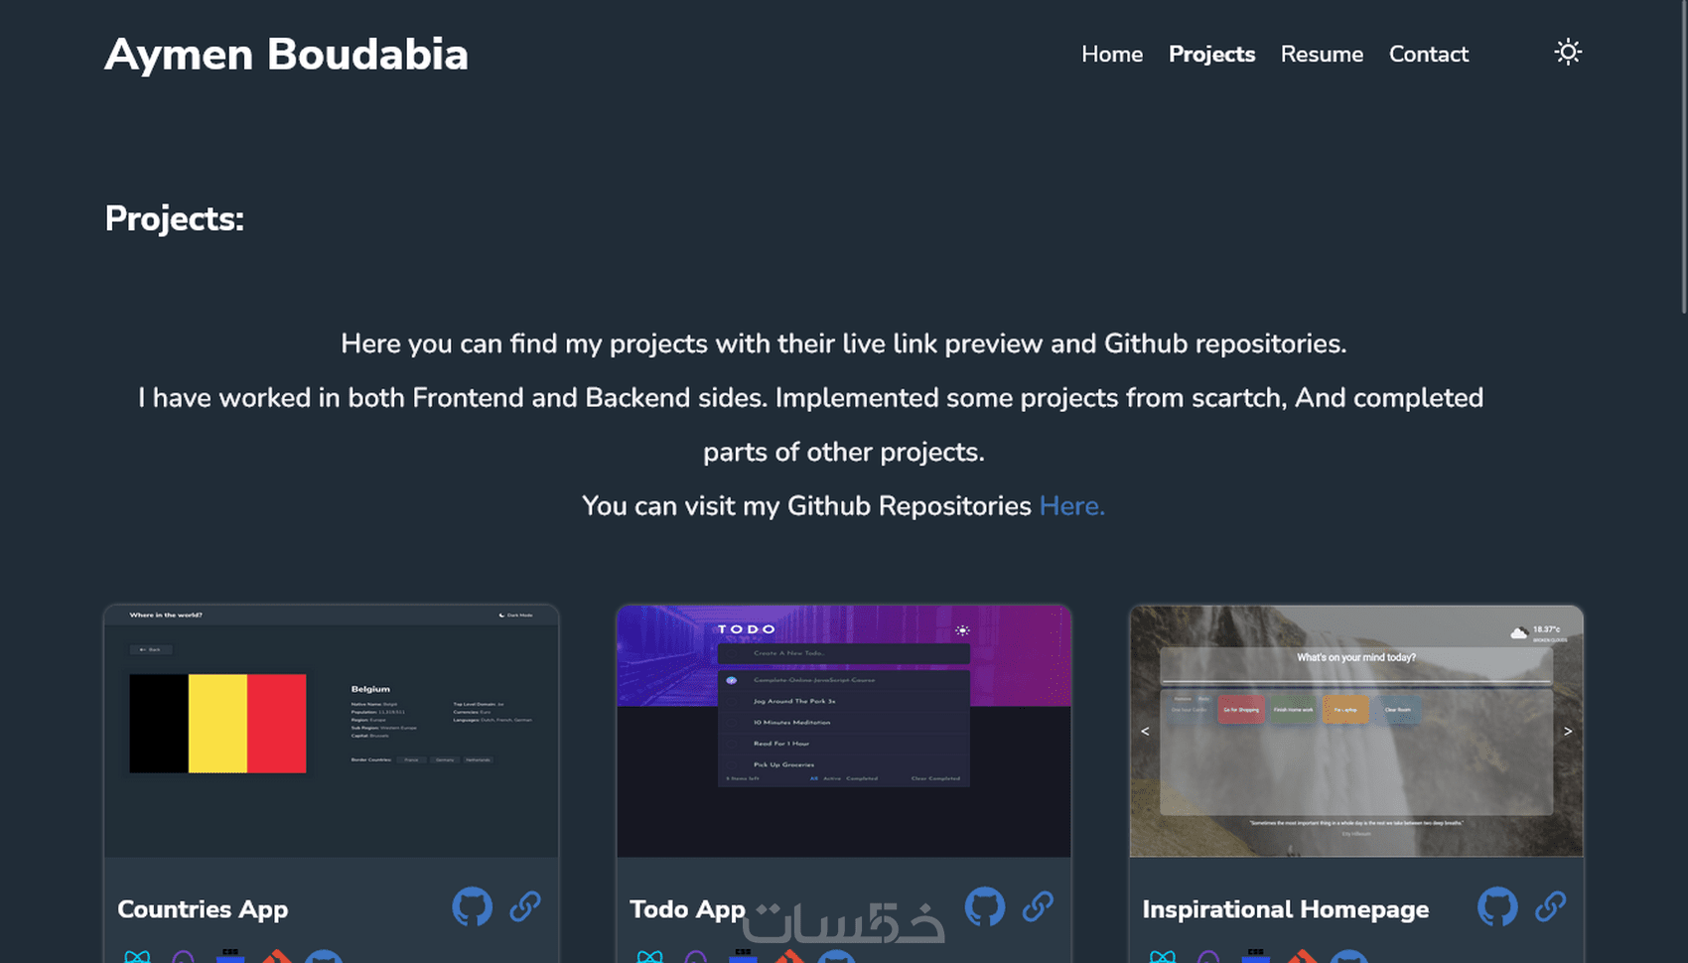Select the Projects nav item

click(1211, 55)
